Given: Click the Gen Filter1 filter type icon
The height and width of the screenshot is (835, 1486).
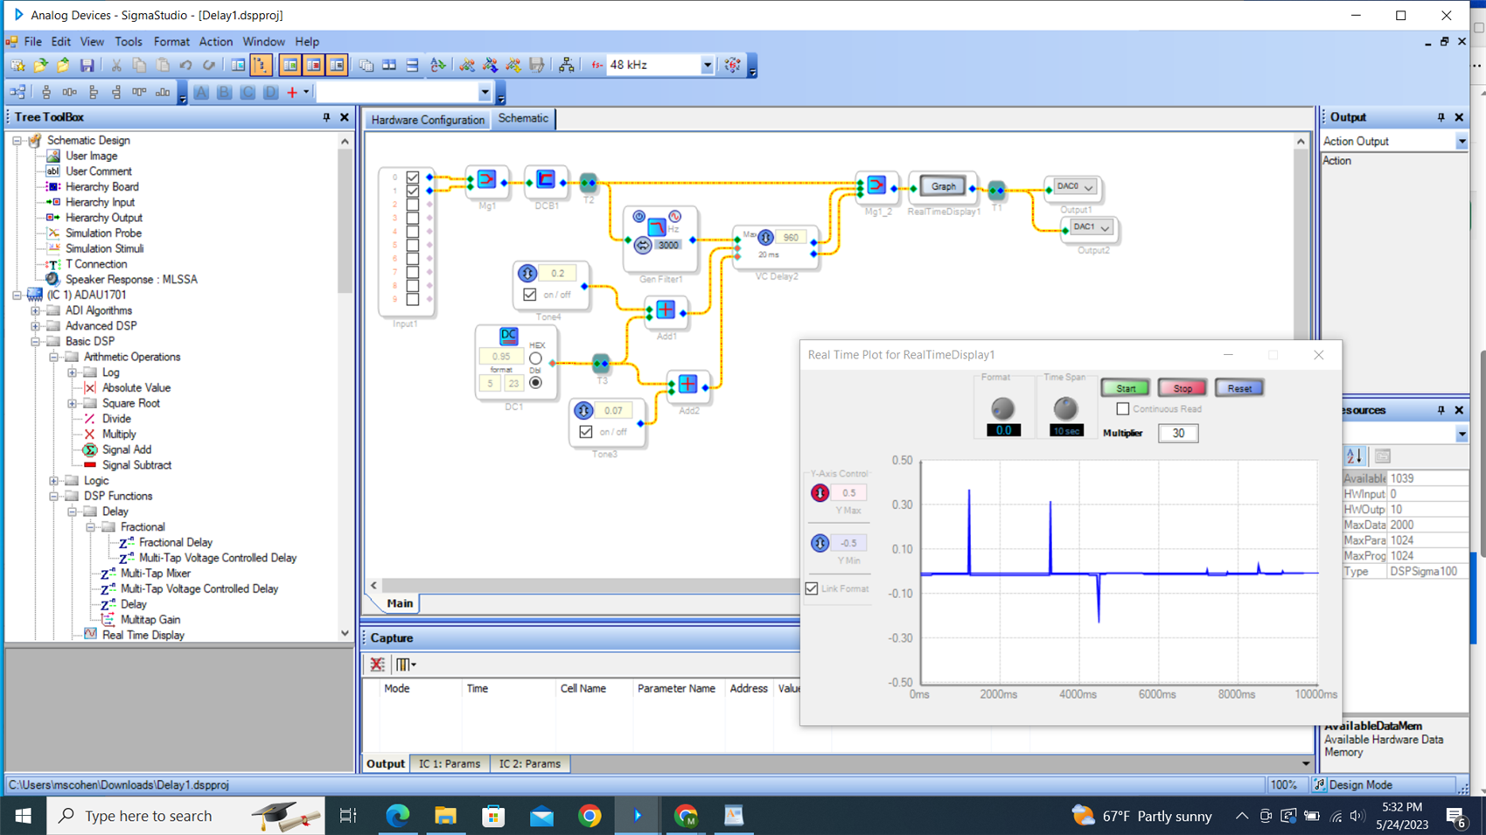Looking at the screenshot, I should pos(656,228).
